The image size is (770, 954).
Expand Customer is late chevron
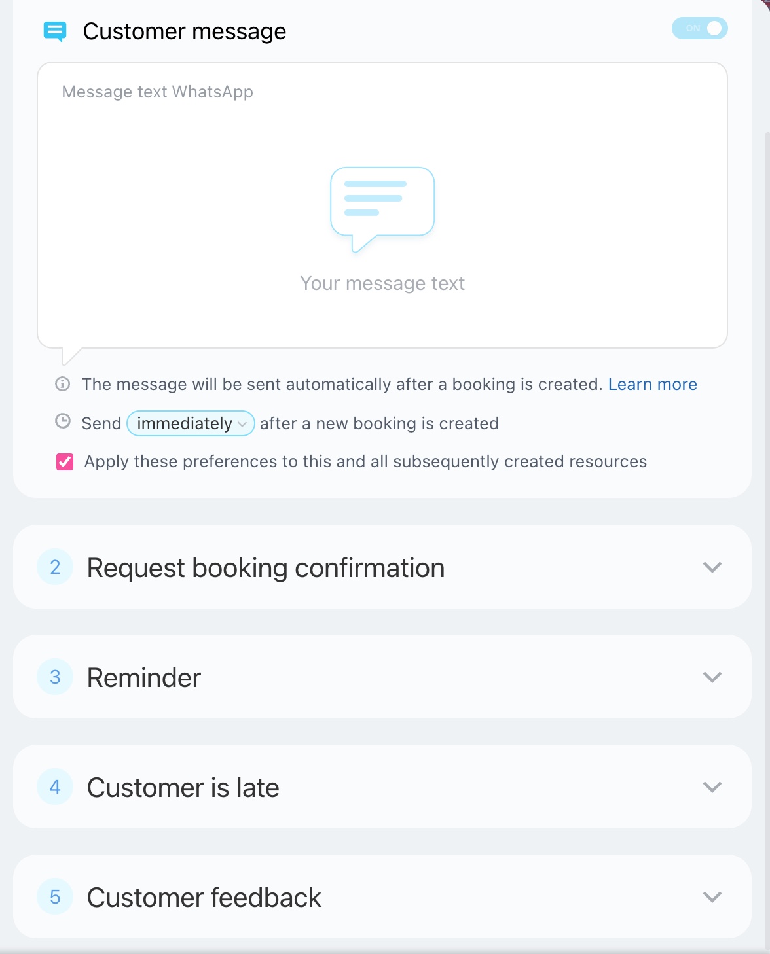click(x=712, y=787)
